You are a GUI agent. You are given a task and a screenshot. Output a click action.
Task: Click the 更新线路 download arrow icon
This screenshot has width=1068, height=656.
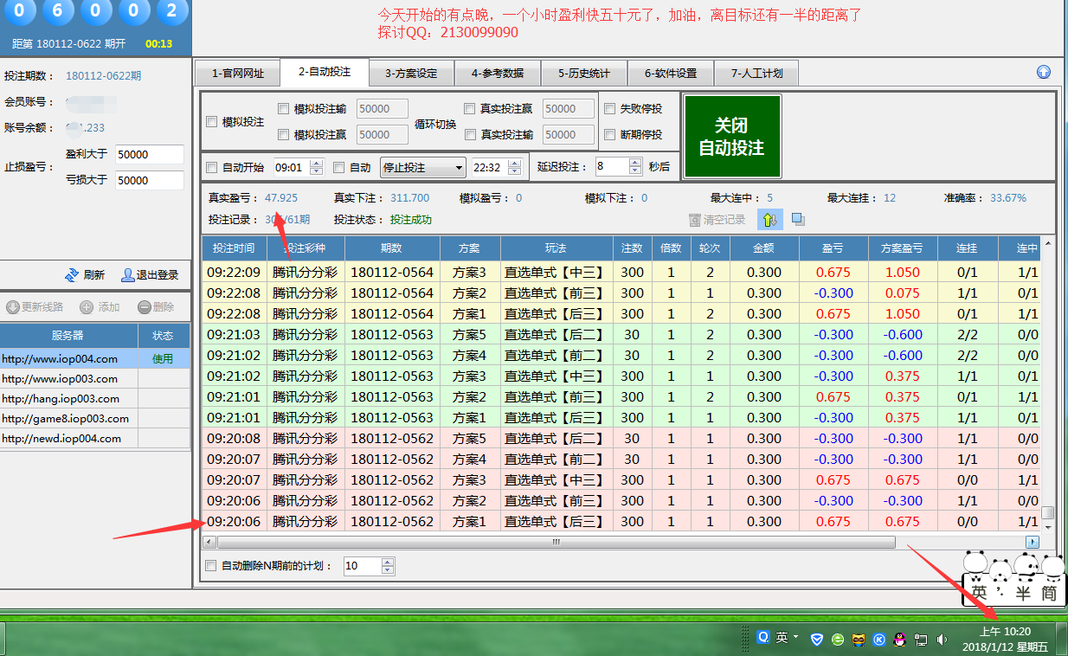(12, 307)
